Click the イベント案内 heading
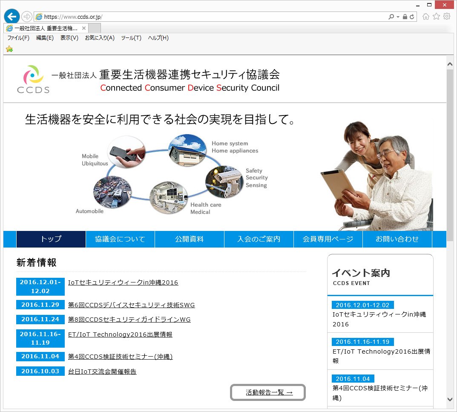This screenshot has width=457, height=412. coord(361,273)
